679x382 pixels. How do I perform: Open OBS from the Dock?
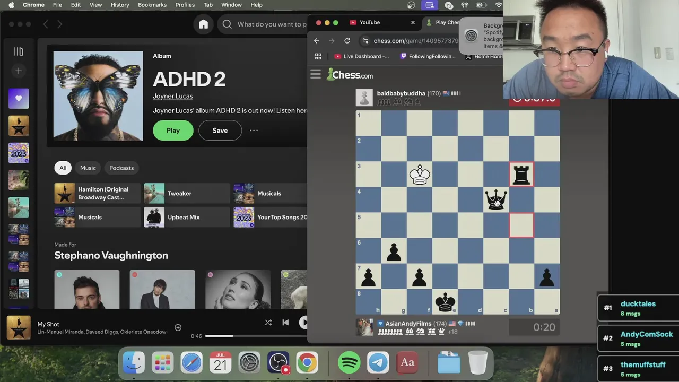[278, 363]
